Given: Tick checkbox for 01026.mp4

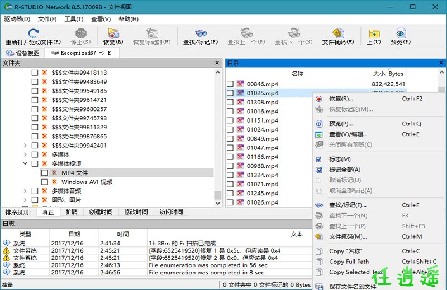Looking at the screenshot, I should (x=230, y=202).
